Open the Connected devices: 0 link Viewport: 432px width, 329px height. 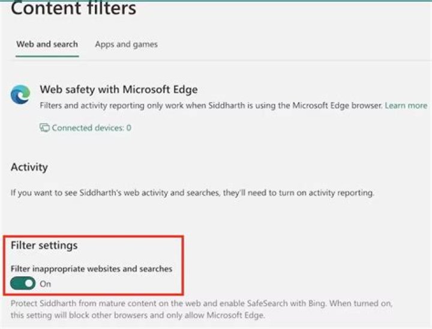tap(91, 128)
